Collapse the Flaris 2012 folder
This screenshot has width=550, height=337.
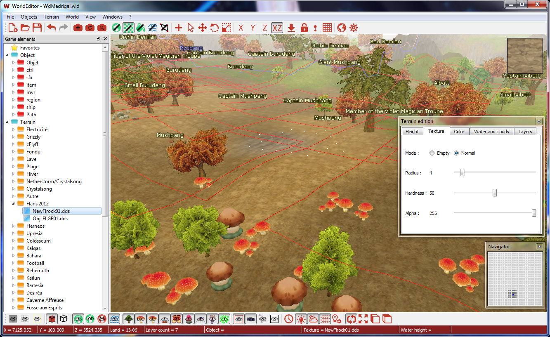tap(13, 204)
